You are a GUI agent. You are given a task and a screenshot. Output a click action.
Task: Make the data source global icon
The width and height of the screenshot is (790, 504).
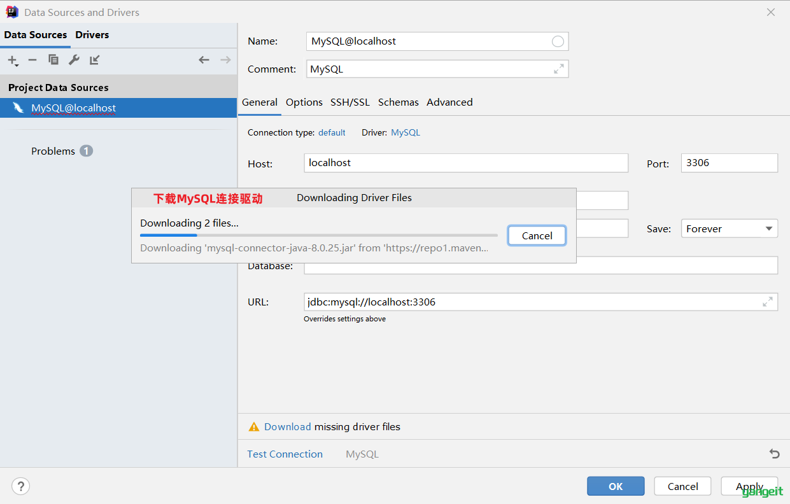coord(95,60)
